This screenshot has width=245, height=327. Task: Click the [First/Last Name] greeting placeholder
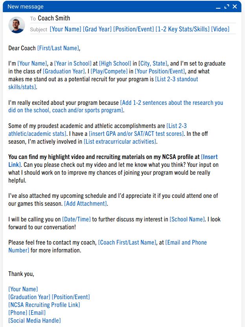[58, 48]
